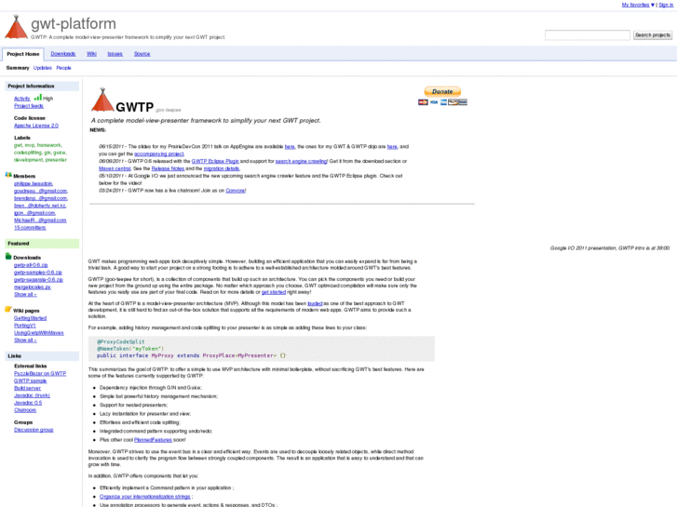The width and height of the screenshot is (677, 507).
Task: Open the Build server link
Action: click(x=27, y=388)
